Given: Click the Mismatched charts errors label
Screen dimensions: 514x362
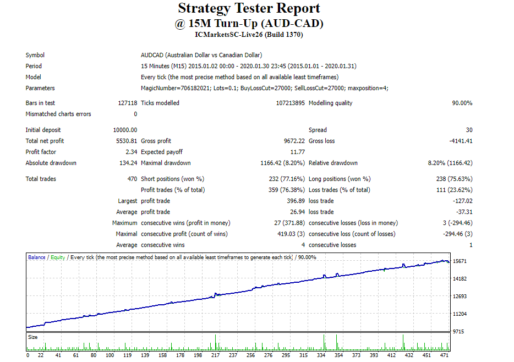Looking at the screenshot, I should coord(58,114).
